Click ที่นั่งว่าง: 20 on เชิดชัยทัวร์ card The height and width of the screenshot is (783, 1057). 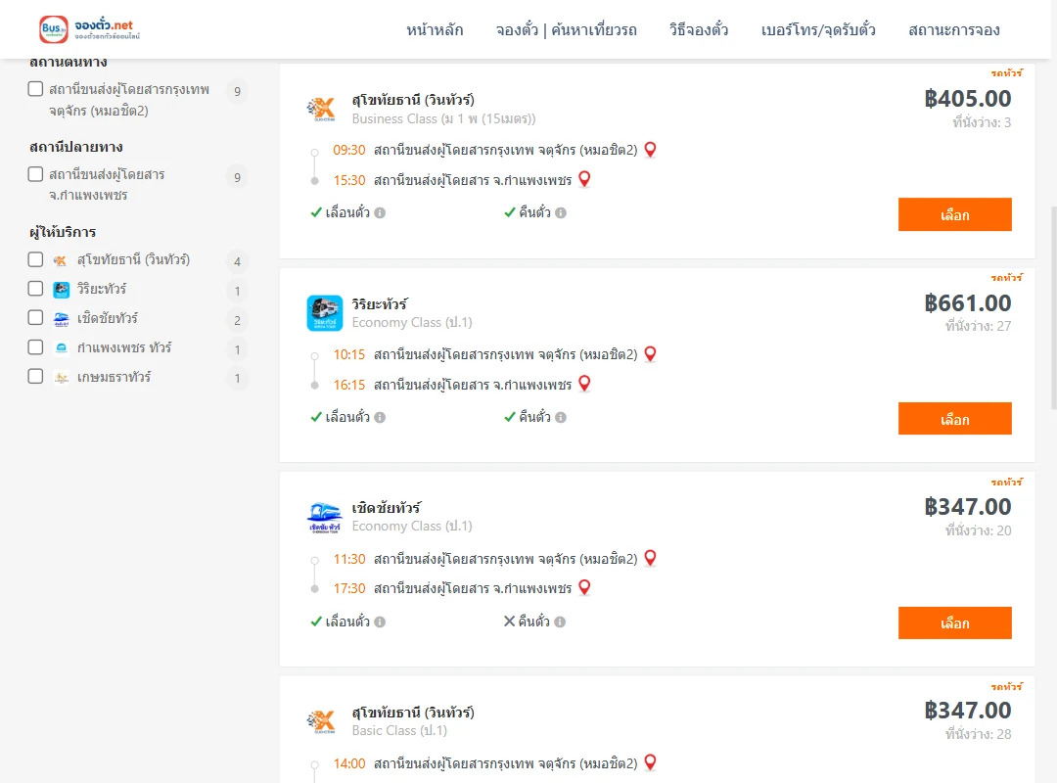[978, 530]
